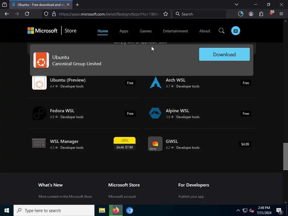Click the forward navigation arrow
Viewport: 288px width, 216px height.
pyautogui.click(x=17, y=14)
